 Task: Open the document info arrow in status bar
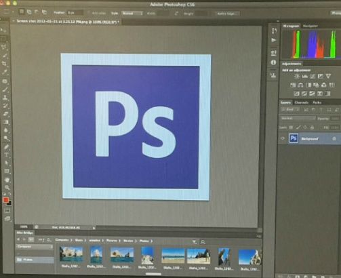[94, 228]
